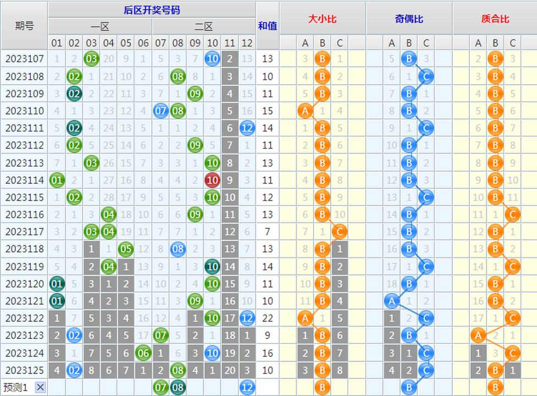Click blue 08 ball in row 2023118
The image size is (537, 396).
178,249
